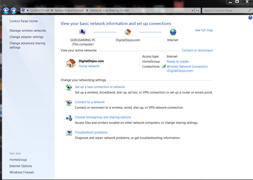Click the Internet globe icon
253x180 pixels.
click(173, 32)
